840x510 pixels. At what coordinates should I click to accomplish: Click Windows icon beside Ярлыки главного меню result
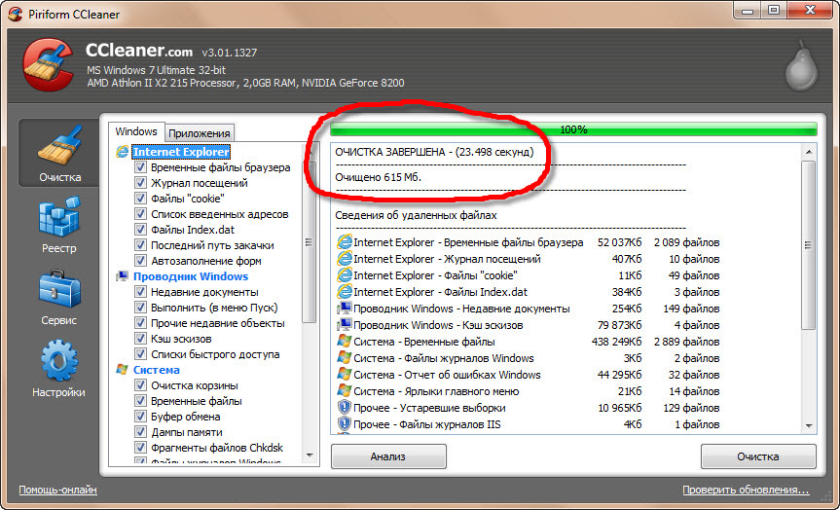(x=344, y=391)
